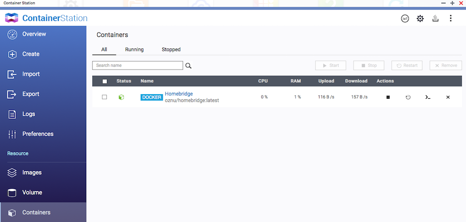Click the Search name input field
The width and height of the screenshot is (466, 222).
(137, 66)
